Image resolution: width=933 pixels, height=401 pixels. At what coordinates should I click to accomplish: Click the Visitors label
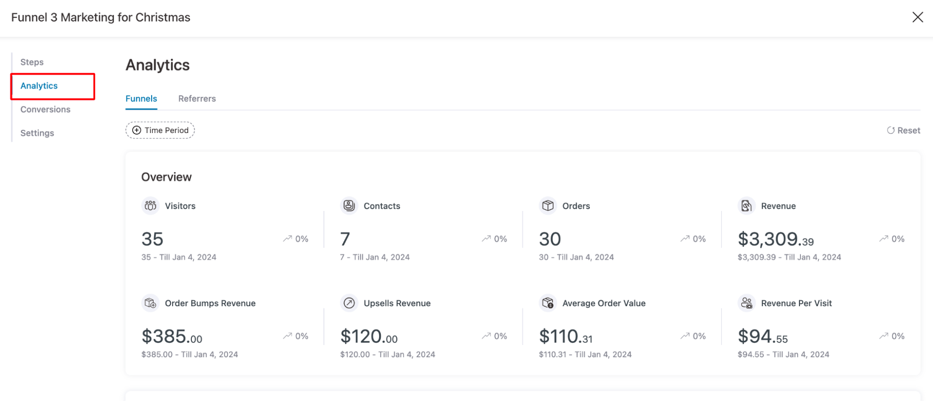[x=180, y=206]
